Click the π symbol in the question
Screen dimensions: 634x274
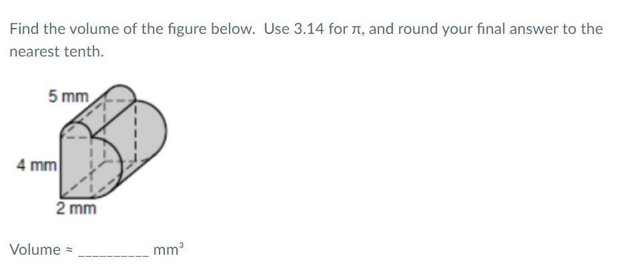(x=358, y=29)
